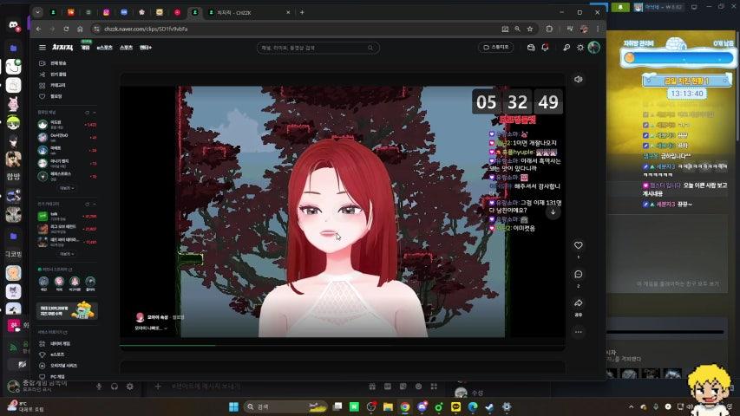Open the cheese wallet icon in the header
The width and height of the screenshot is (740, 416).
coord(531,48)
